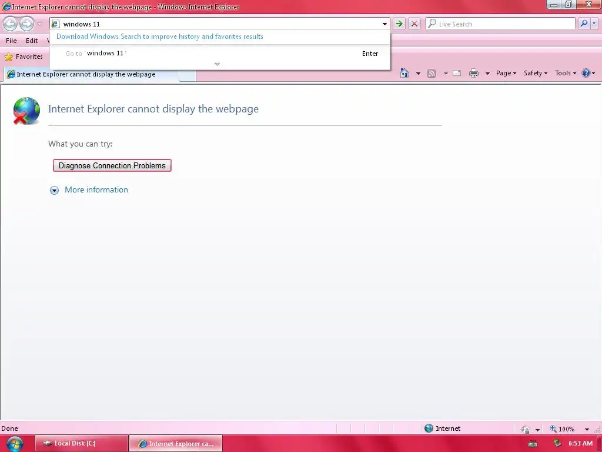This screenshot has width=602, height=452.
Task: Open search provider options dropdown arrow
Action: click(594, 24)
